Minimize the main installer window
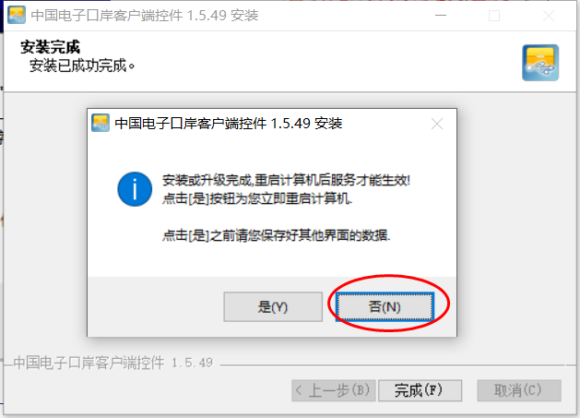580x418 pixels. coord(441,15)
